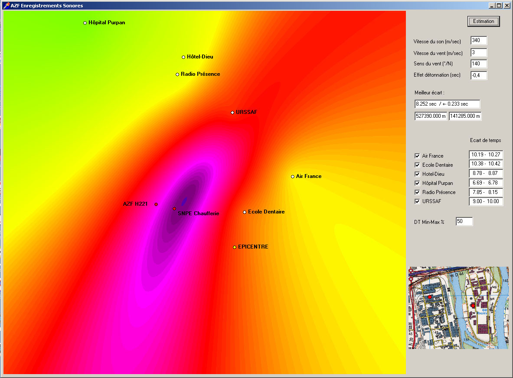
Task: Click the yellow EPICENTRE marker
Action: point(235,247)
